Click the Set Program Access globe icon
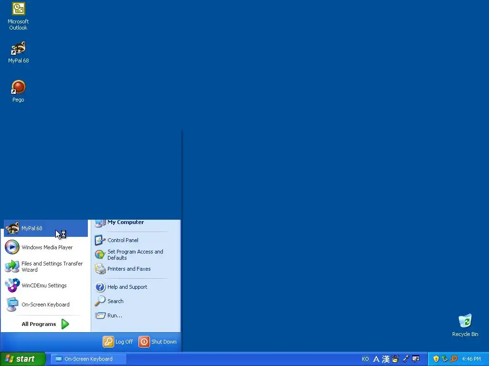Screen dimensions: 489x366 pos(100,254)
